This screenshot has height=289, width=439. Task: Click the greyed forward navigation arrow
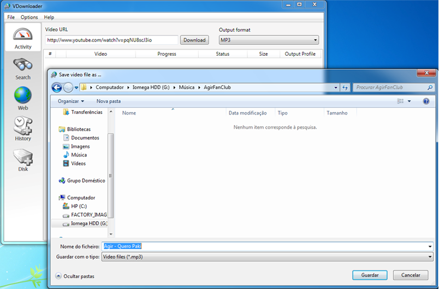[x=68, y=87]
